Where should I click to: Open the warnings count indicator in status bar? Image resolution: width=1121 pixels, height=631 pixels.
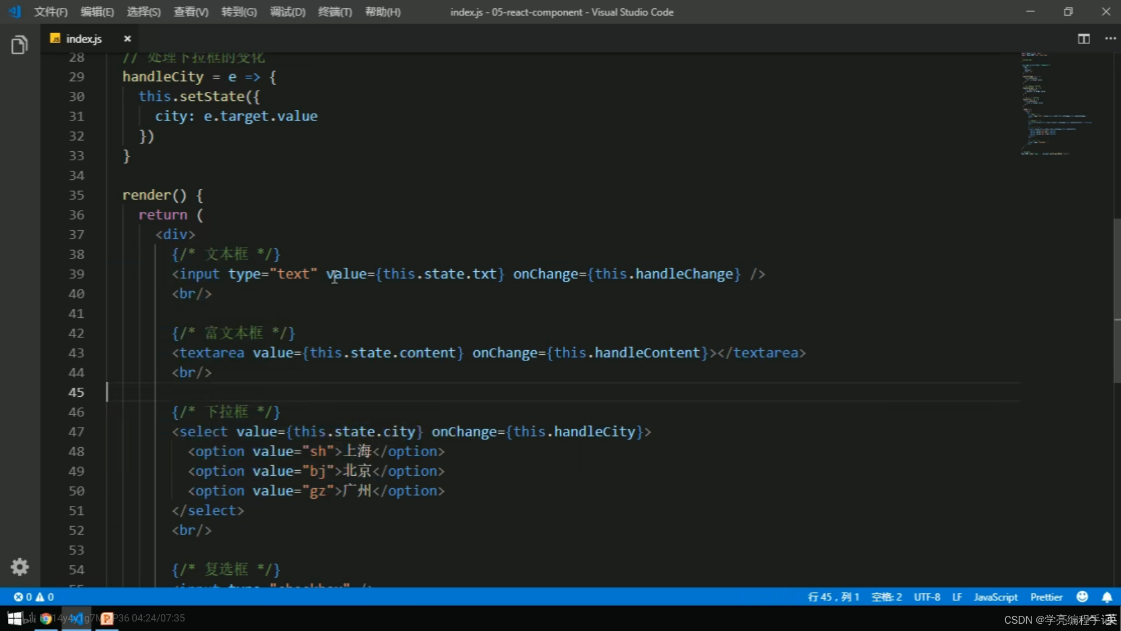click(x=45, y=597)
